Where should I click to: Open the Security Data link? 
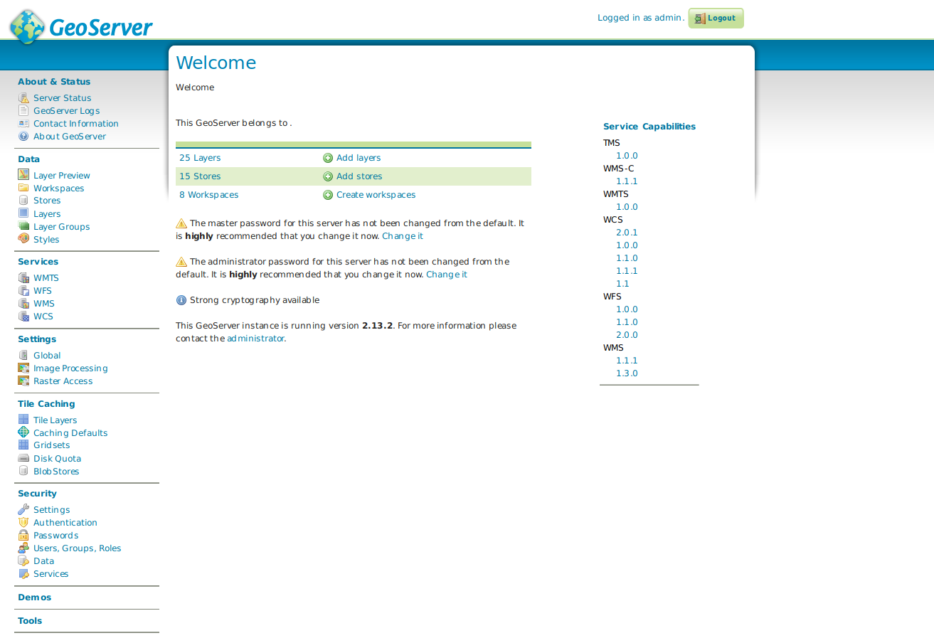(x=43, y=561)
